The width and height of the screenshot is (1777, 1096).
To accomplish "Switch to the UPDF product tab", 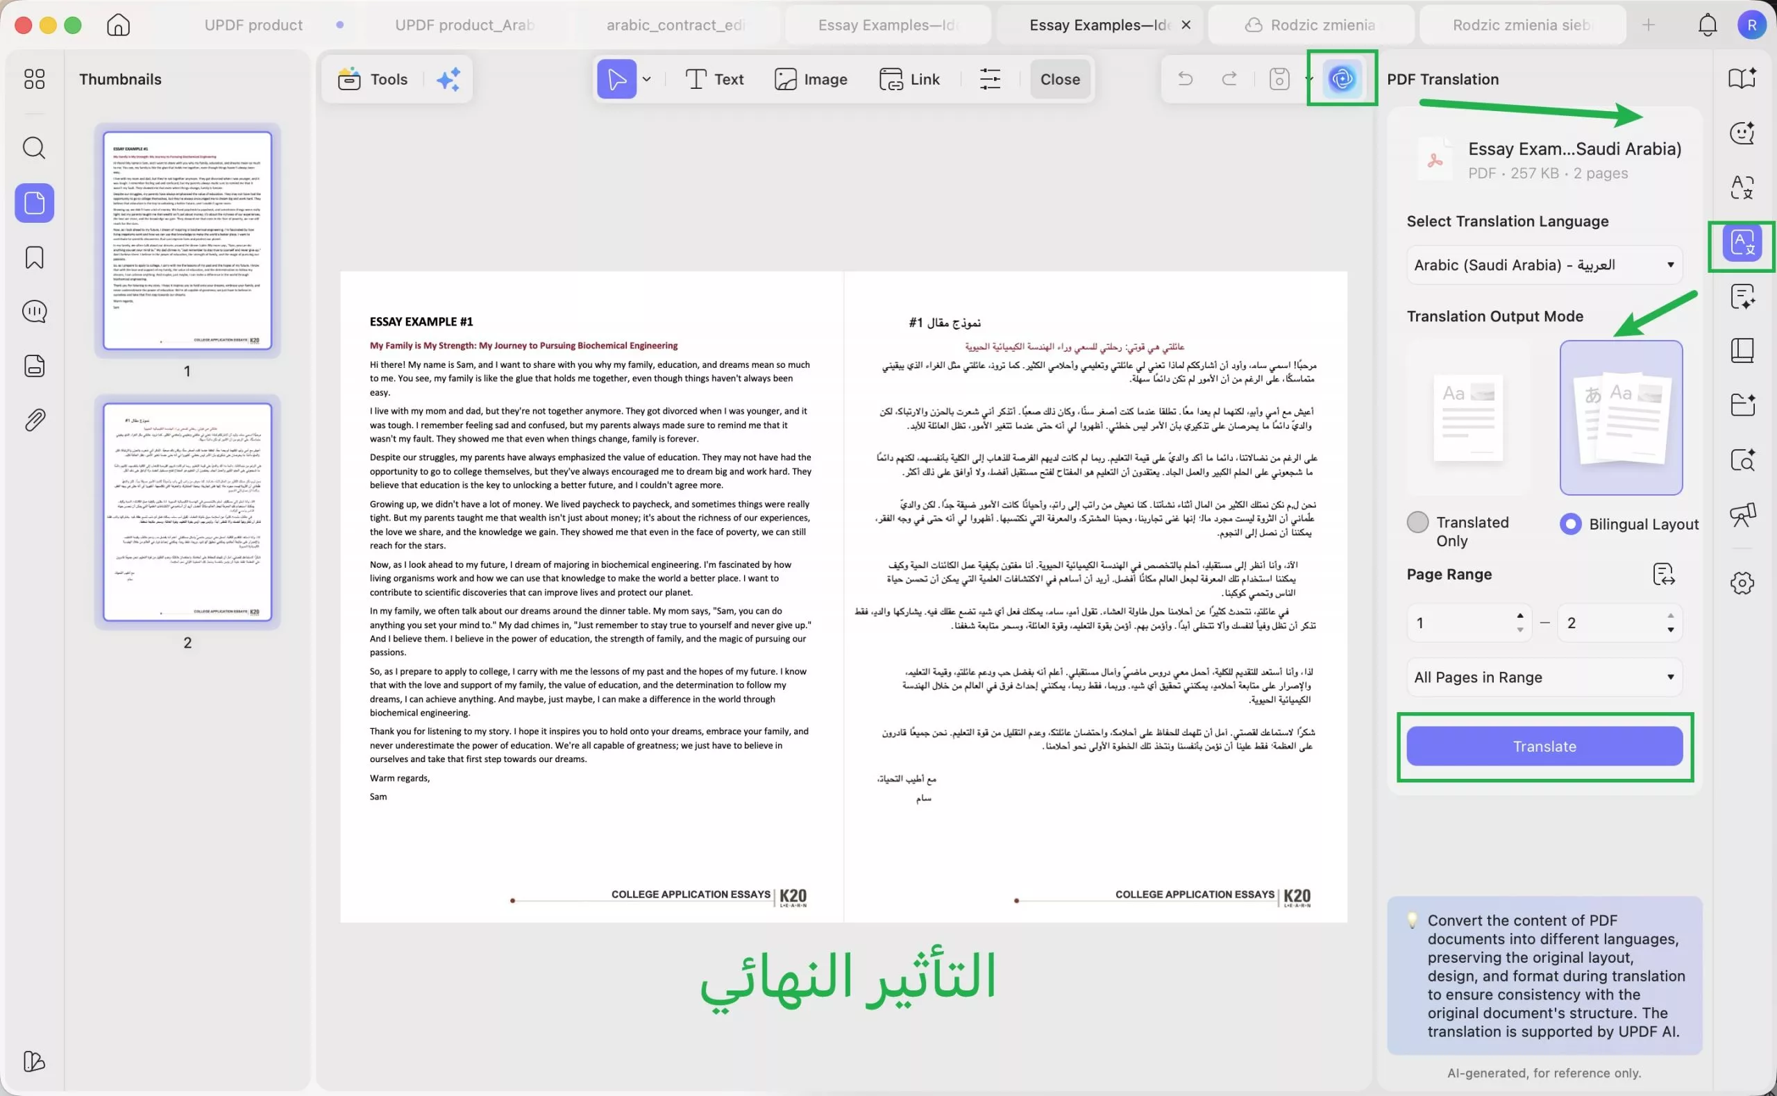I will [x=253, y=25].
